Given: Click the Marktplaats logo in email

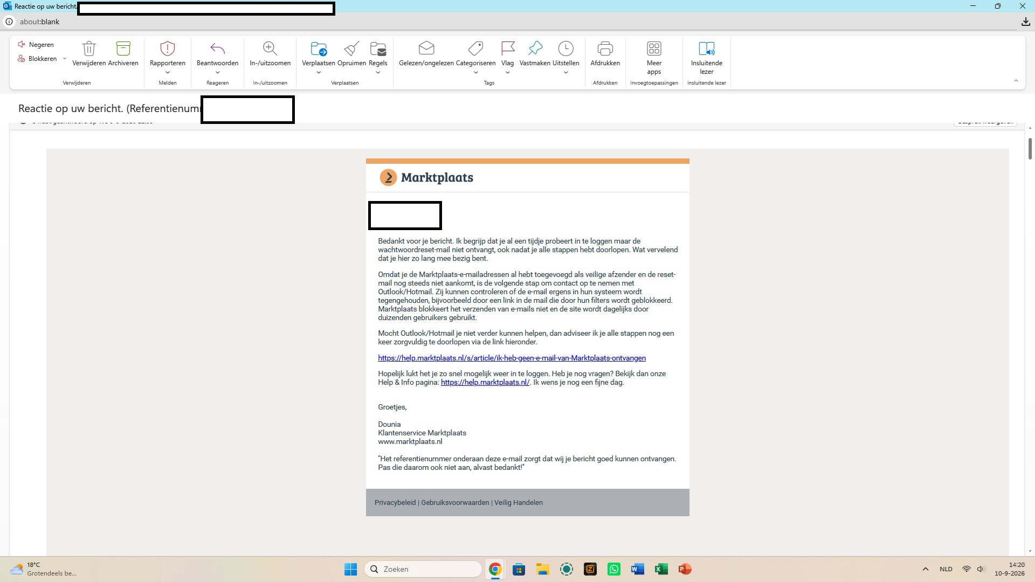Looking at the screenshot, I should [426, 177].
